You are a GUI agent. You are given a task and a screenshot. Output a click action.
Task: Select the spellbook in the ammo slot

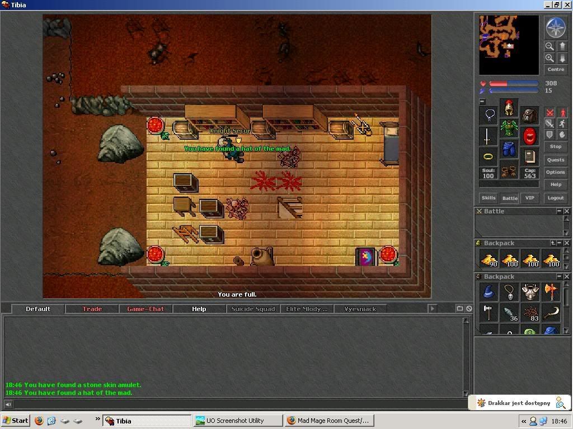(x=529, y=157)
